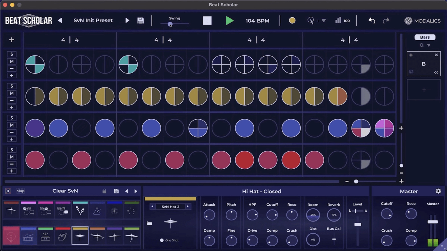Solo the first track with S
Image resolution: width=447 pixels, height=251 pixels.
point(11,54)
